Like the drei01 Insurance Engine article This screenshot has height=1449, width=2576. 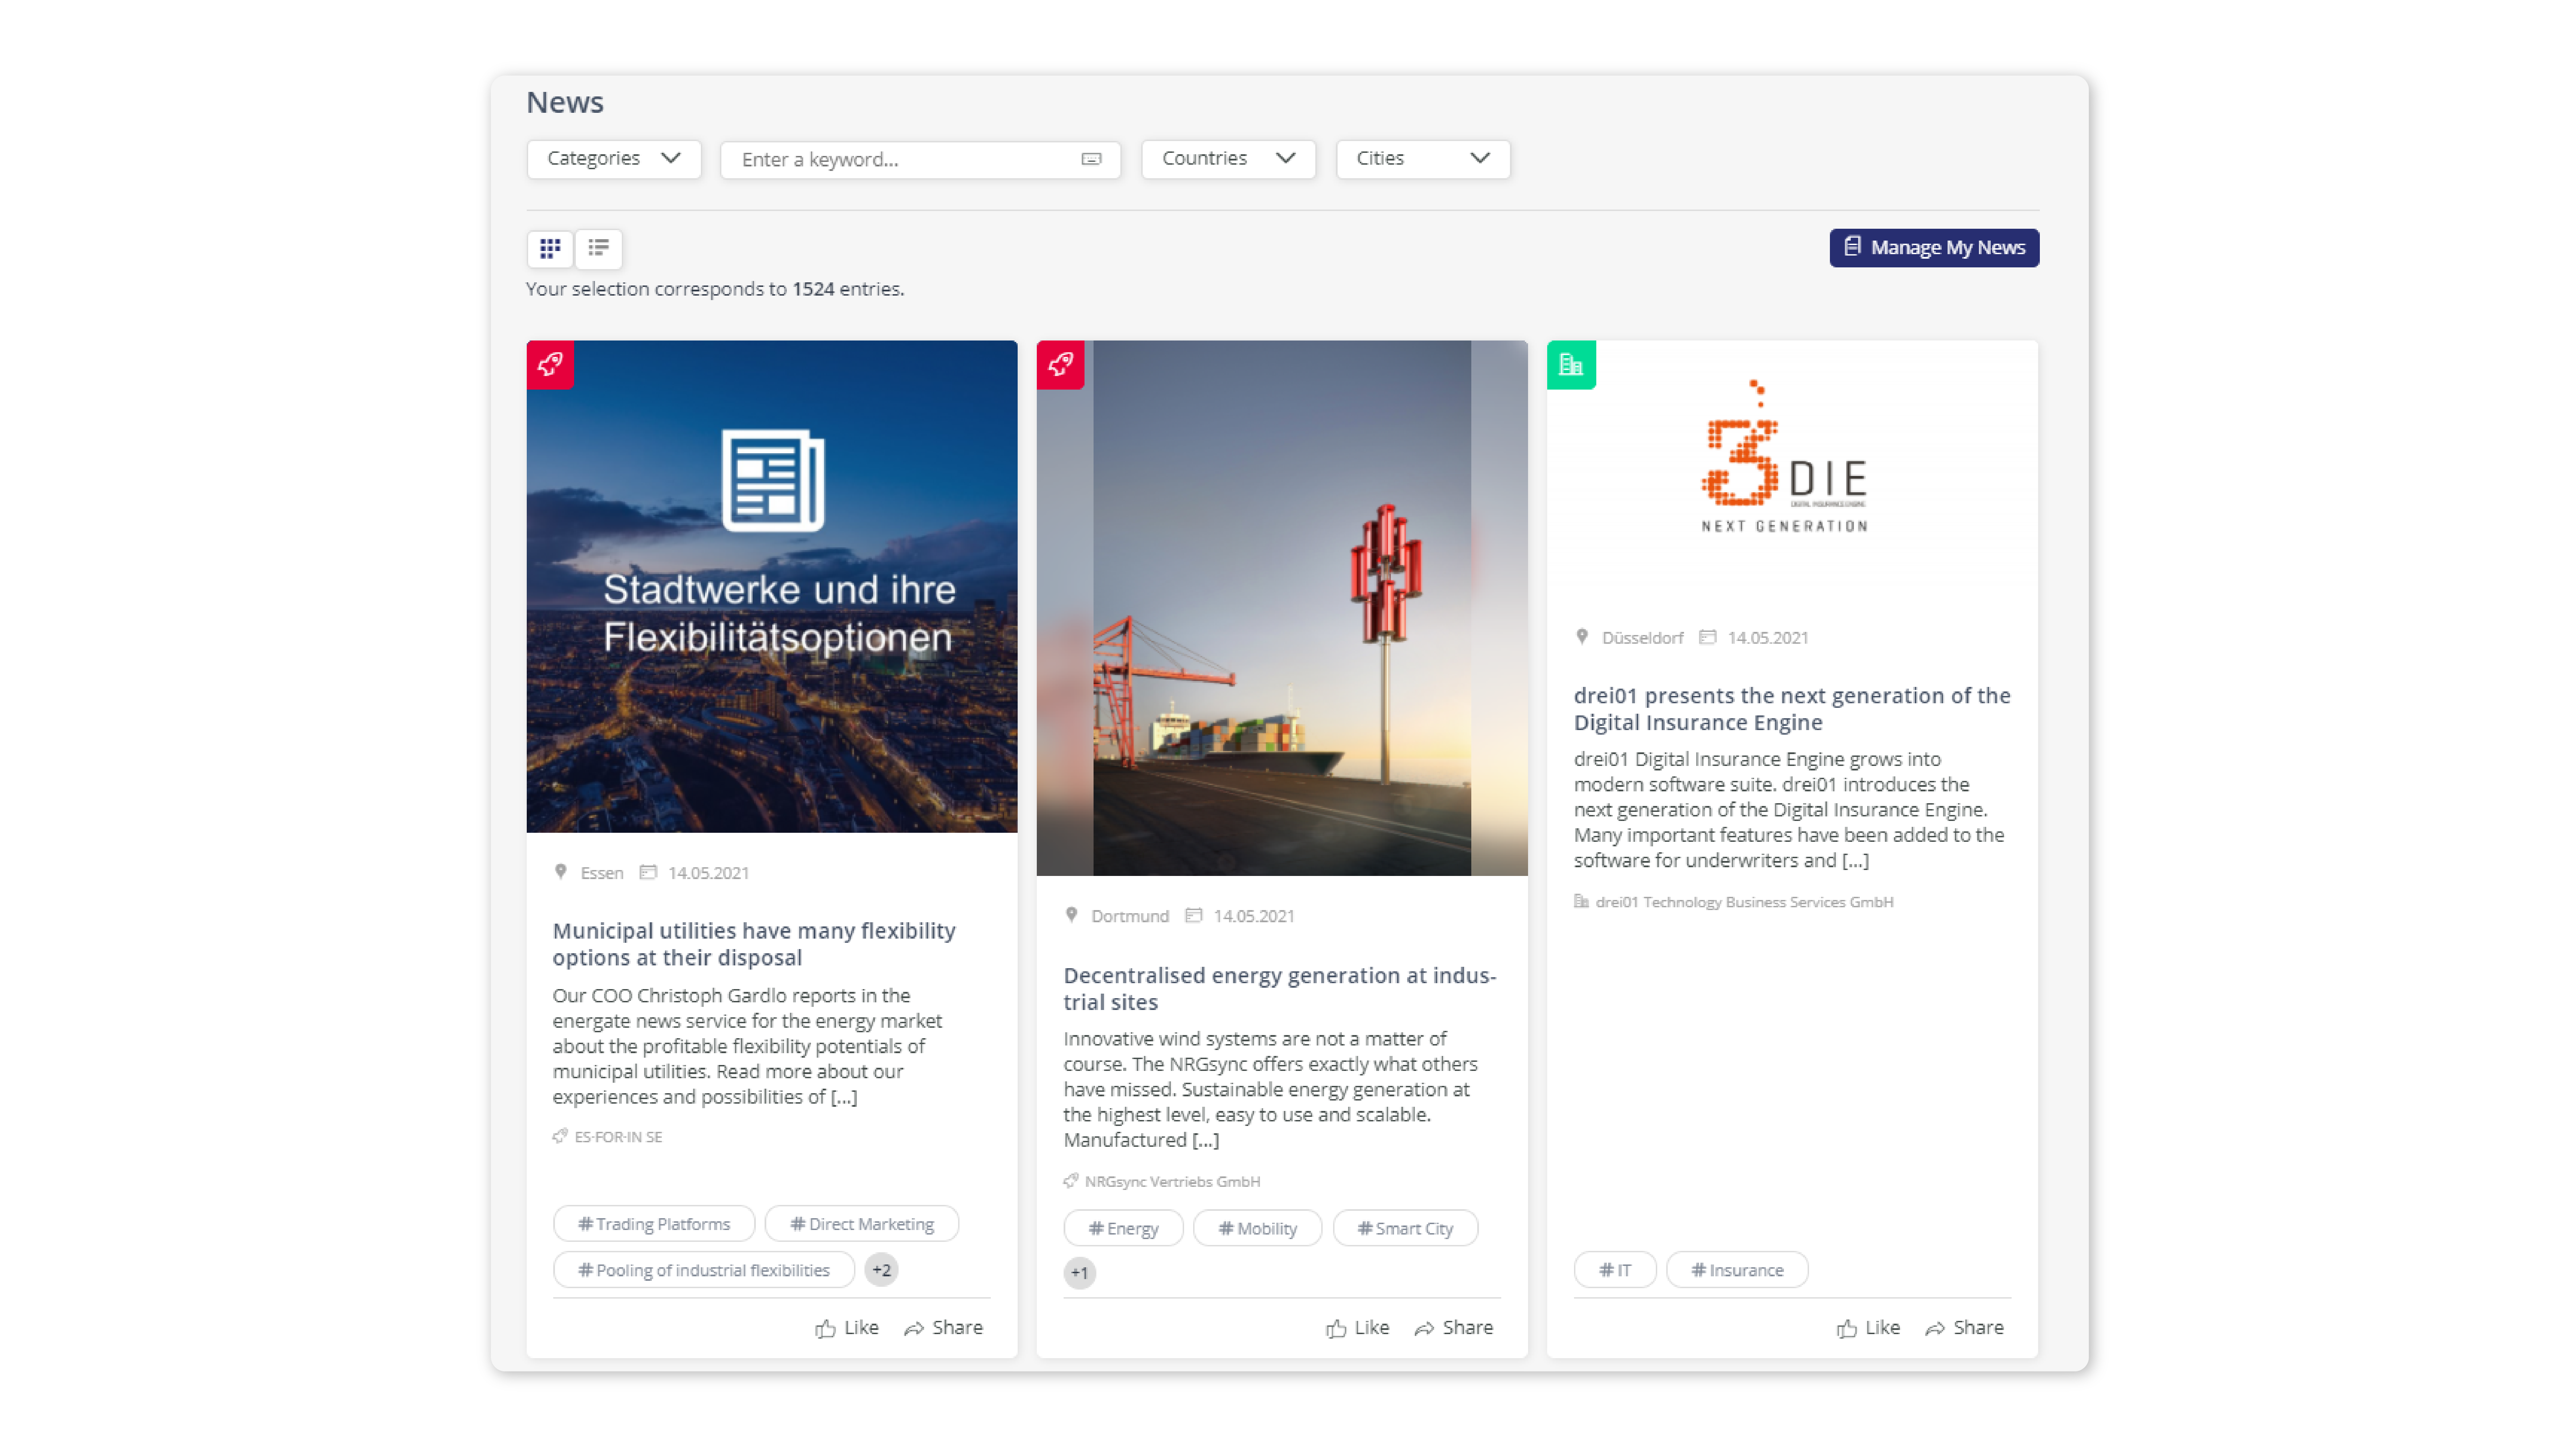pyautogui.click(x=1868, y=1328)
